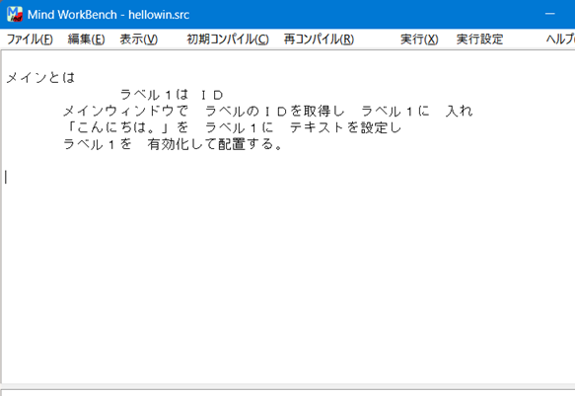The width and height of the screenshot is (575, 396).
Task: Select 再コンパイル(R) in the menu bar
Action: point(319,39)
